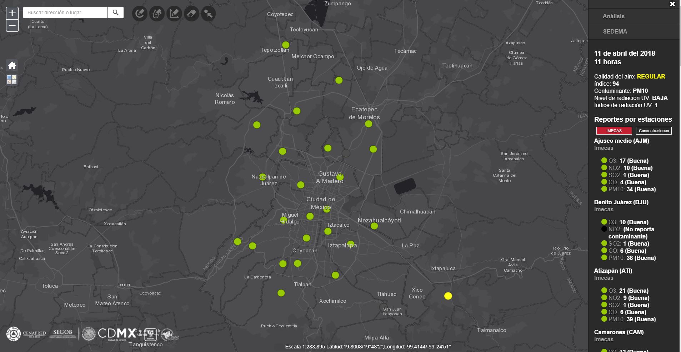The image size is (681, 352).
Task: Click Ajusco medio PM10: 34 (Buena) row
Action: tap(629, 189)
